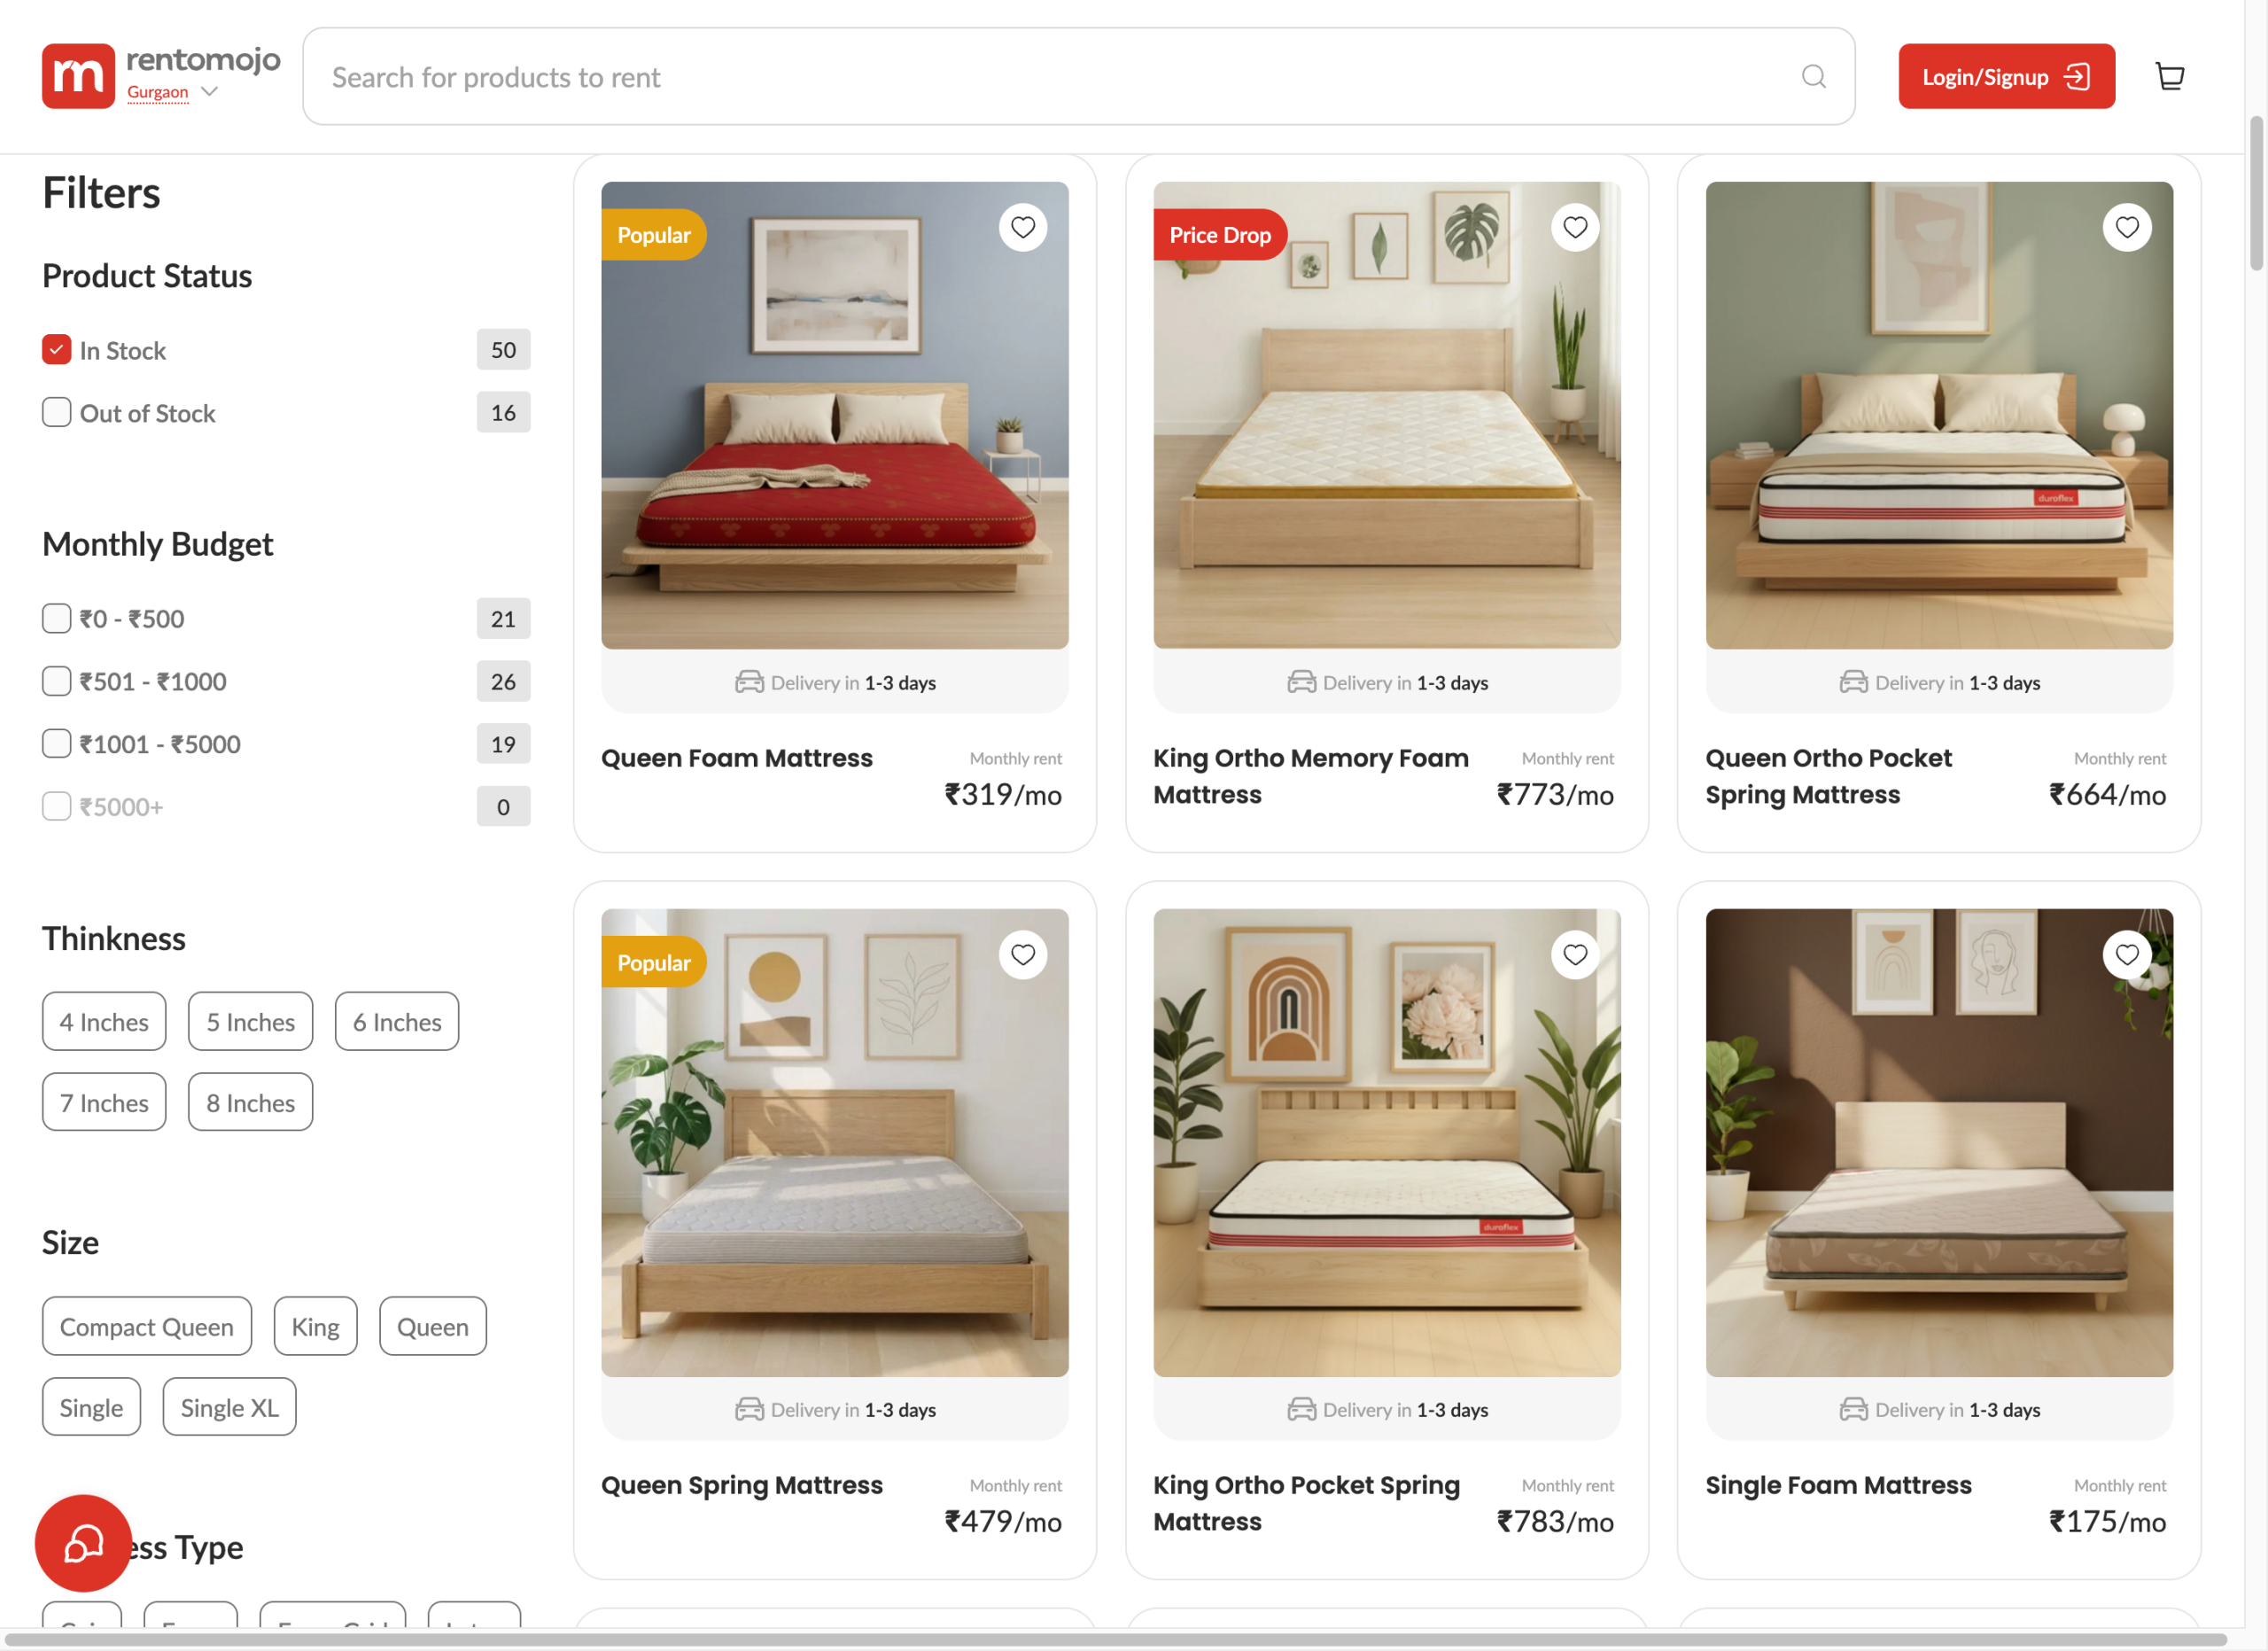
Task: Open the red chat support bubble
Action: [83, 1542]
